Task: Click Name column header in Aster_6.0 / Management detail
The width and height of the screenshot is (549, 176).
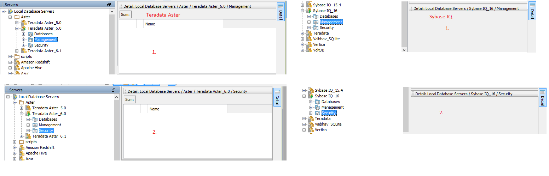Action: point(183,24)
